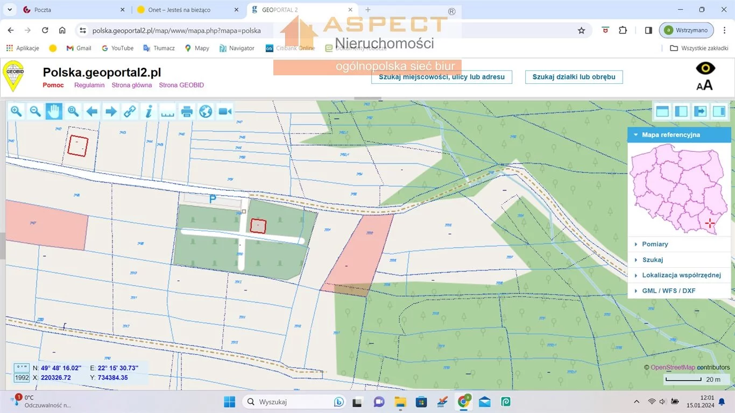Select the info identify tool

pos(149,111)
